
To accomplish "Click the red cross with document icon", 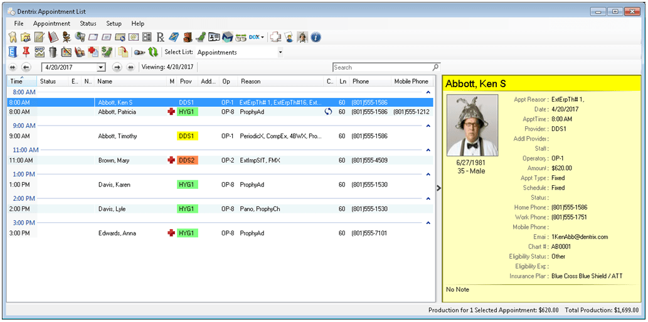I will 93,52.
